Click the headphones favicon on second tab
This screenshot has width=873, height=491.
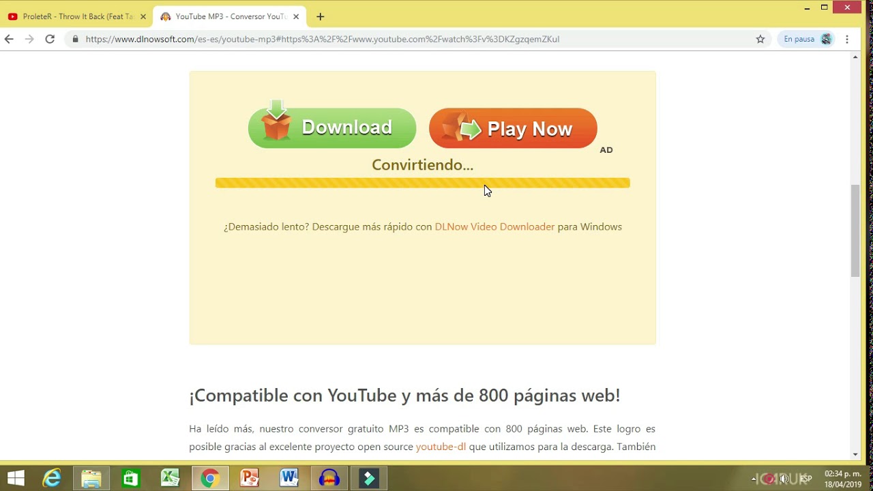tap(165, 16)
